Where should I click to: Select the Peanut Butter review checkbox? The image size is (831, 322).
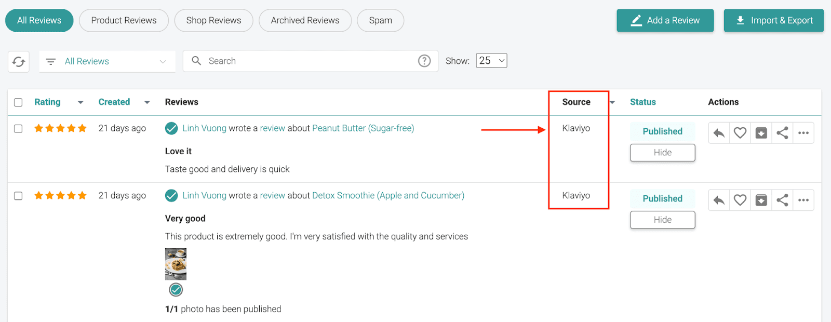click(x=18, y=129)
